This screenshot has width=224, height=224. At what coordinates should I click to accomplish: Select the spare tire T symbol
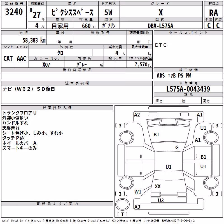122,214
